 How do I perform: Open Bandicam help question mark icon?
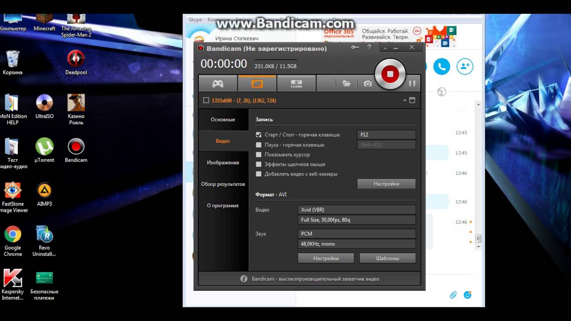(x=369, y=47)
